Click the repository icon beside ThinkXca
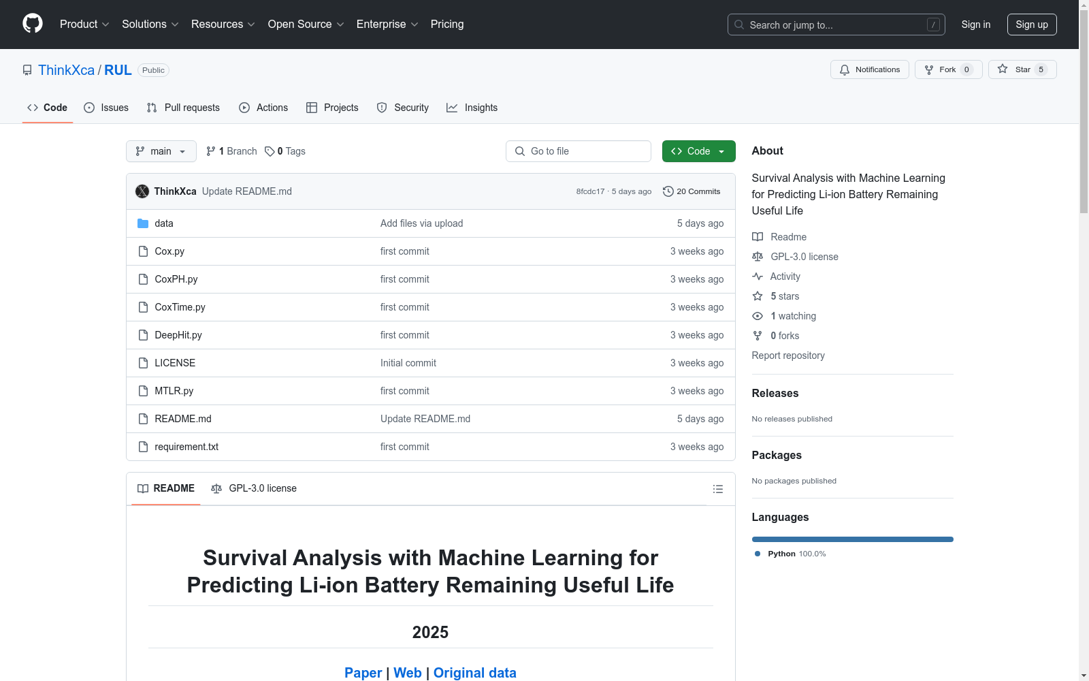The height and width of the screenshot is (681, 1089). [27, 70]
